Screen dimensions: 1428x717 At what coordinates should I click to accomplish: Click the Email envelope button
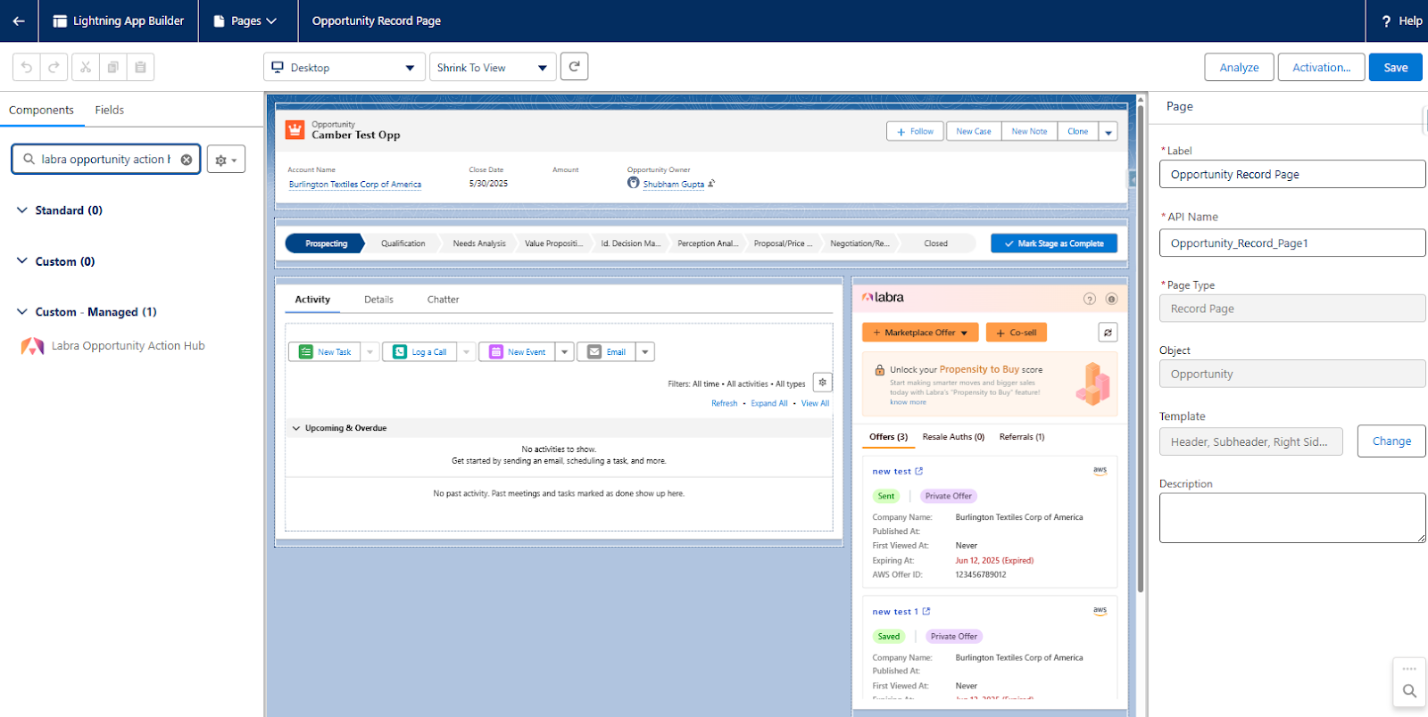click(x=606, y=352)
